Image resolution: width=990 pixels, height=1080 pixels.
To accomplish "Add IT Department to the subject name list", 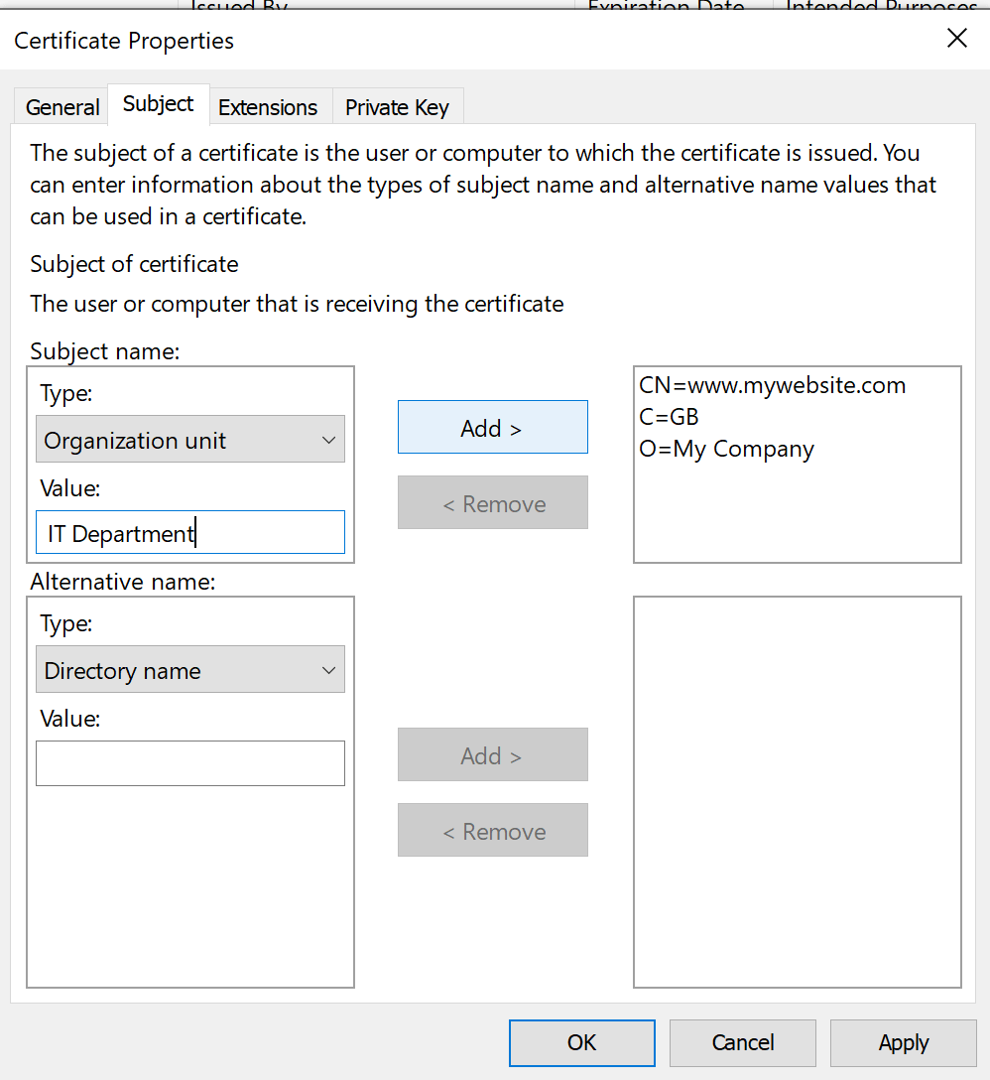I will (492, 427).
